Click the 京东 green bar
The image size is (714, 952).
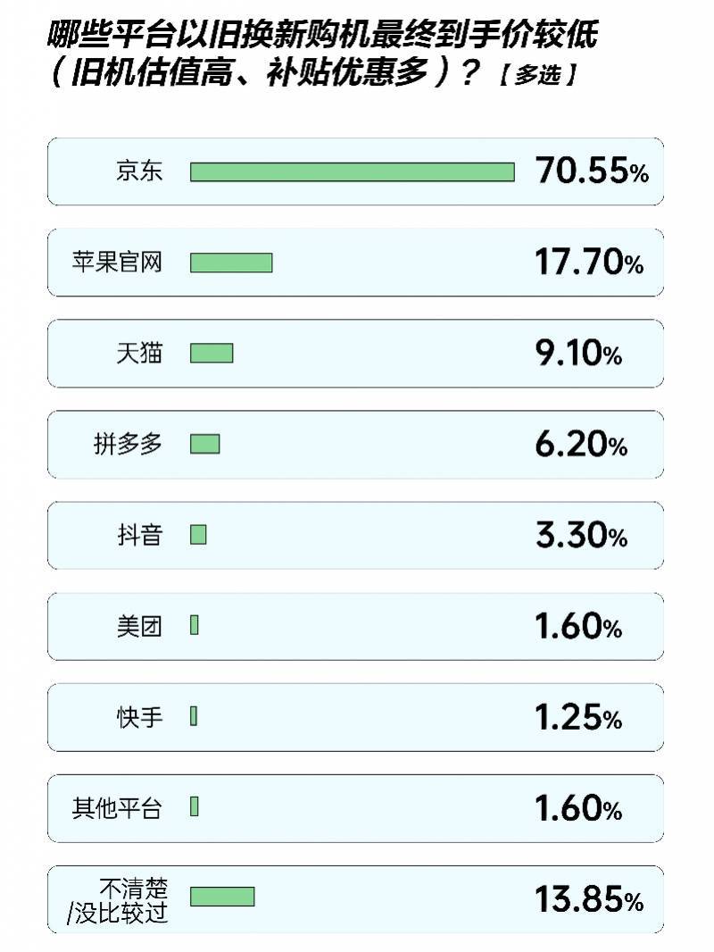tap(353, 171)
